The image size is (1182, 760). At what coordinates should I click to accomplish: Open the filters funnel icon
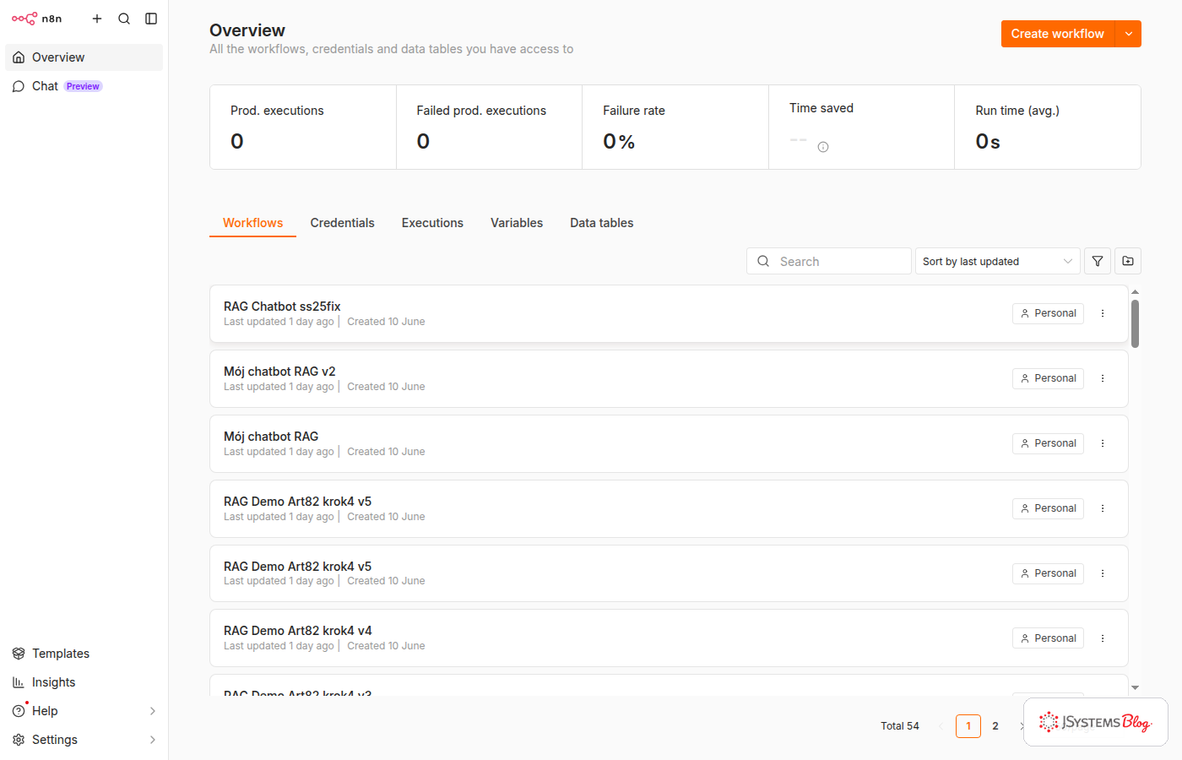click(1098, 261)
